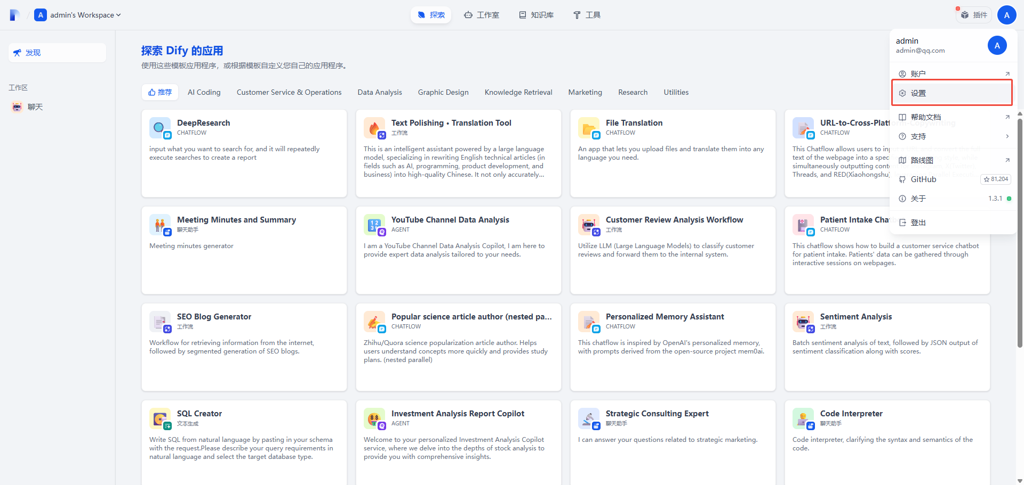Open the 工具 tab

pyautogui.click(x=587, y=15)
